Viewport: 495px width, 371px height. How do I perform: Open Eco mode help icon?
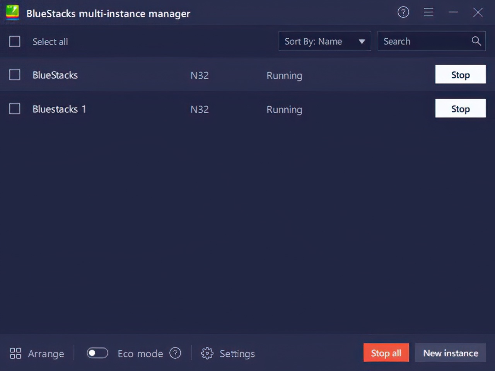tap(175, 353)
